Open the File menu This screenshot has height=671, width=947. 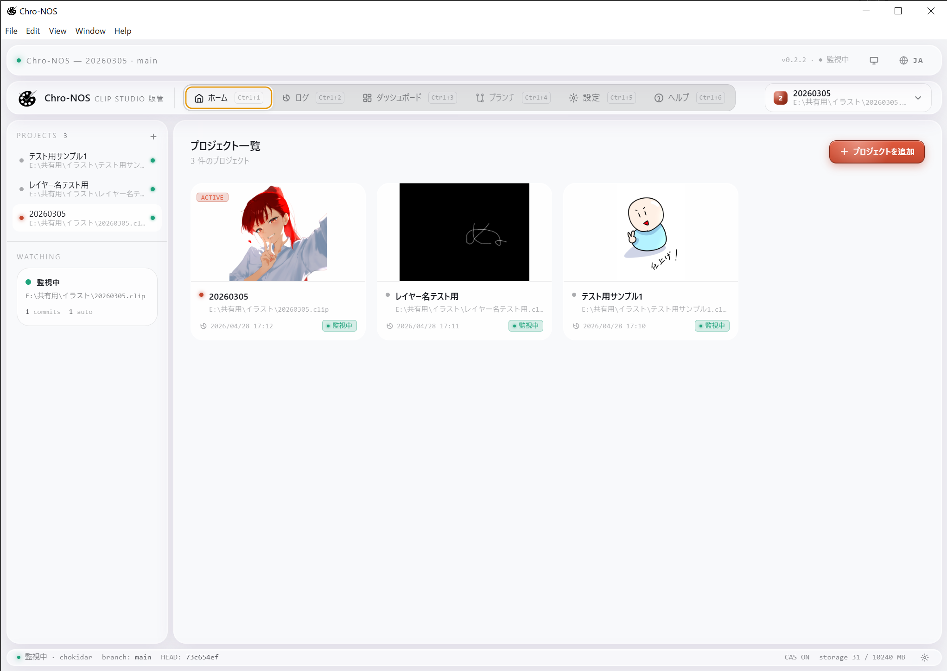tap(11, 31)
